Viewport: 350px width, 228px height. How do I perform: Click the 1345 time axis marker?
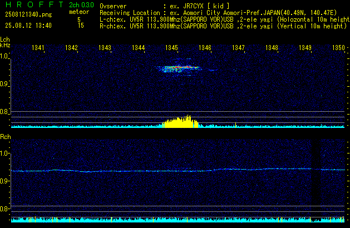(171, 48)
